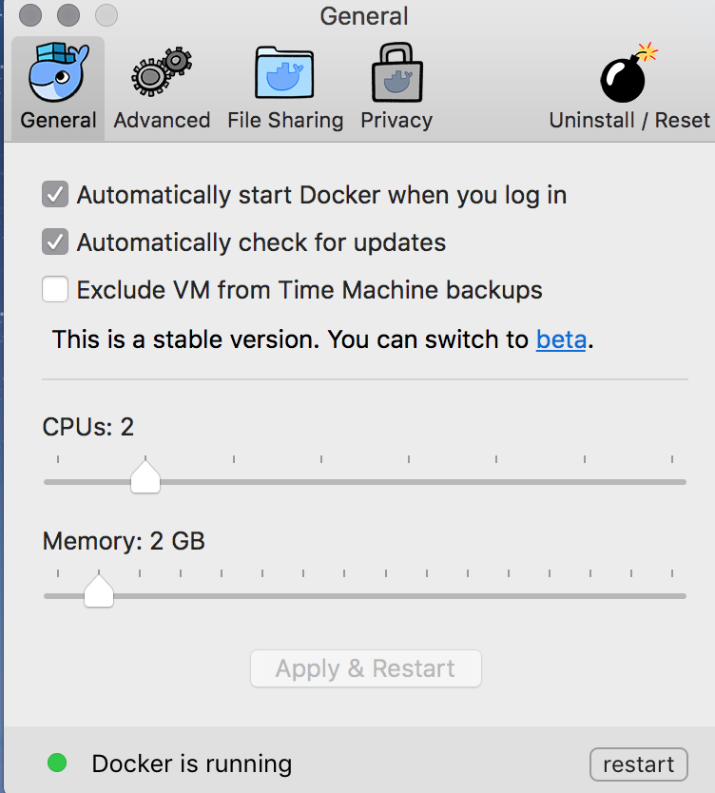This screenshot has height=793, width=715.
Task: Switch to beta version via link
Action: pos(561,339)
